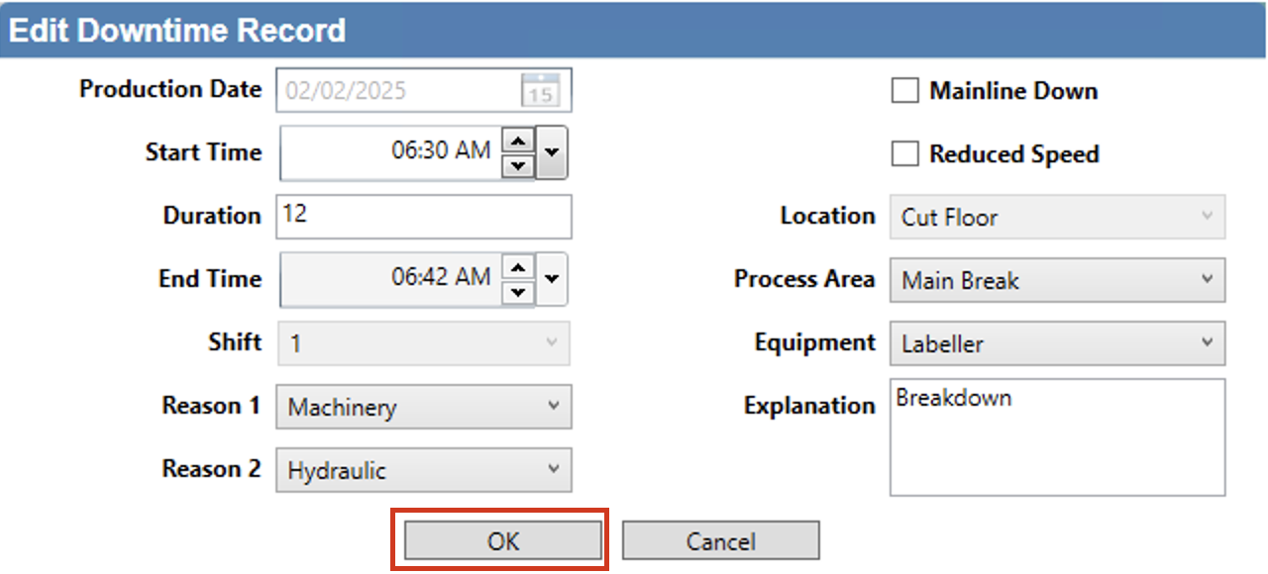Image resolution: width=1268 pixels, height=574 pixels.
Task: Click the Shift dropdown showing 1
Action: [424, 343]
